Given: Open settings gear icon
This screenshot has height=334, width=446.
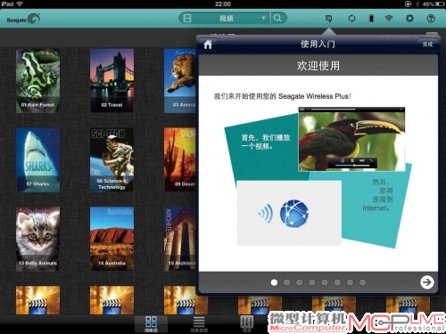Looking at the screenshot, I should click(x=409, y=19).
